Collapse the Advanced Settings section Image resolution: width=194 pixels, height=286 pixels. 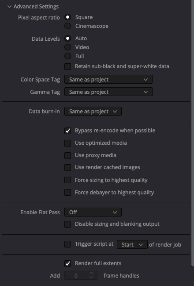pos(9,7)
